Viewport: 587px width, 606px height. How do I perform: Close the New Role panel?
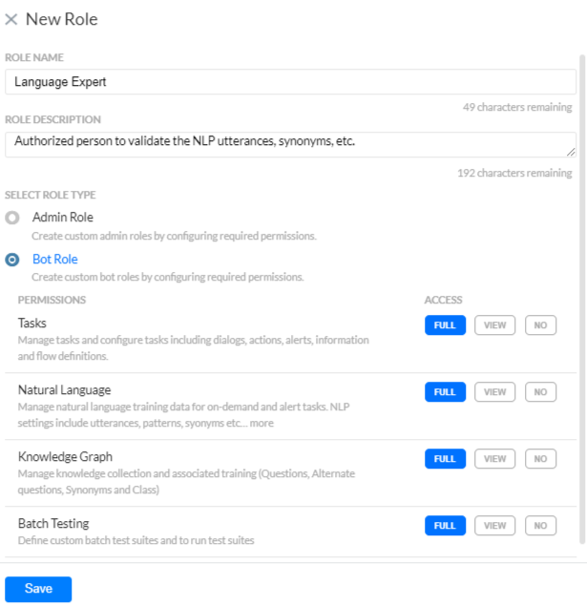(11, 19)
